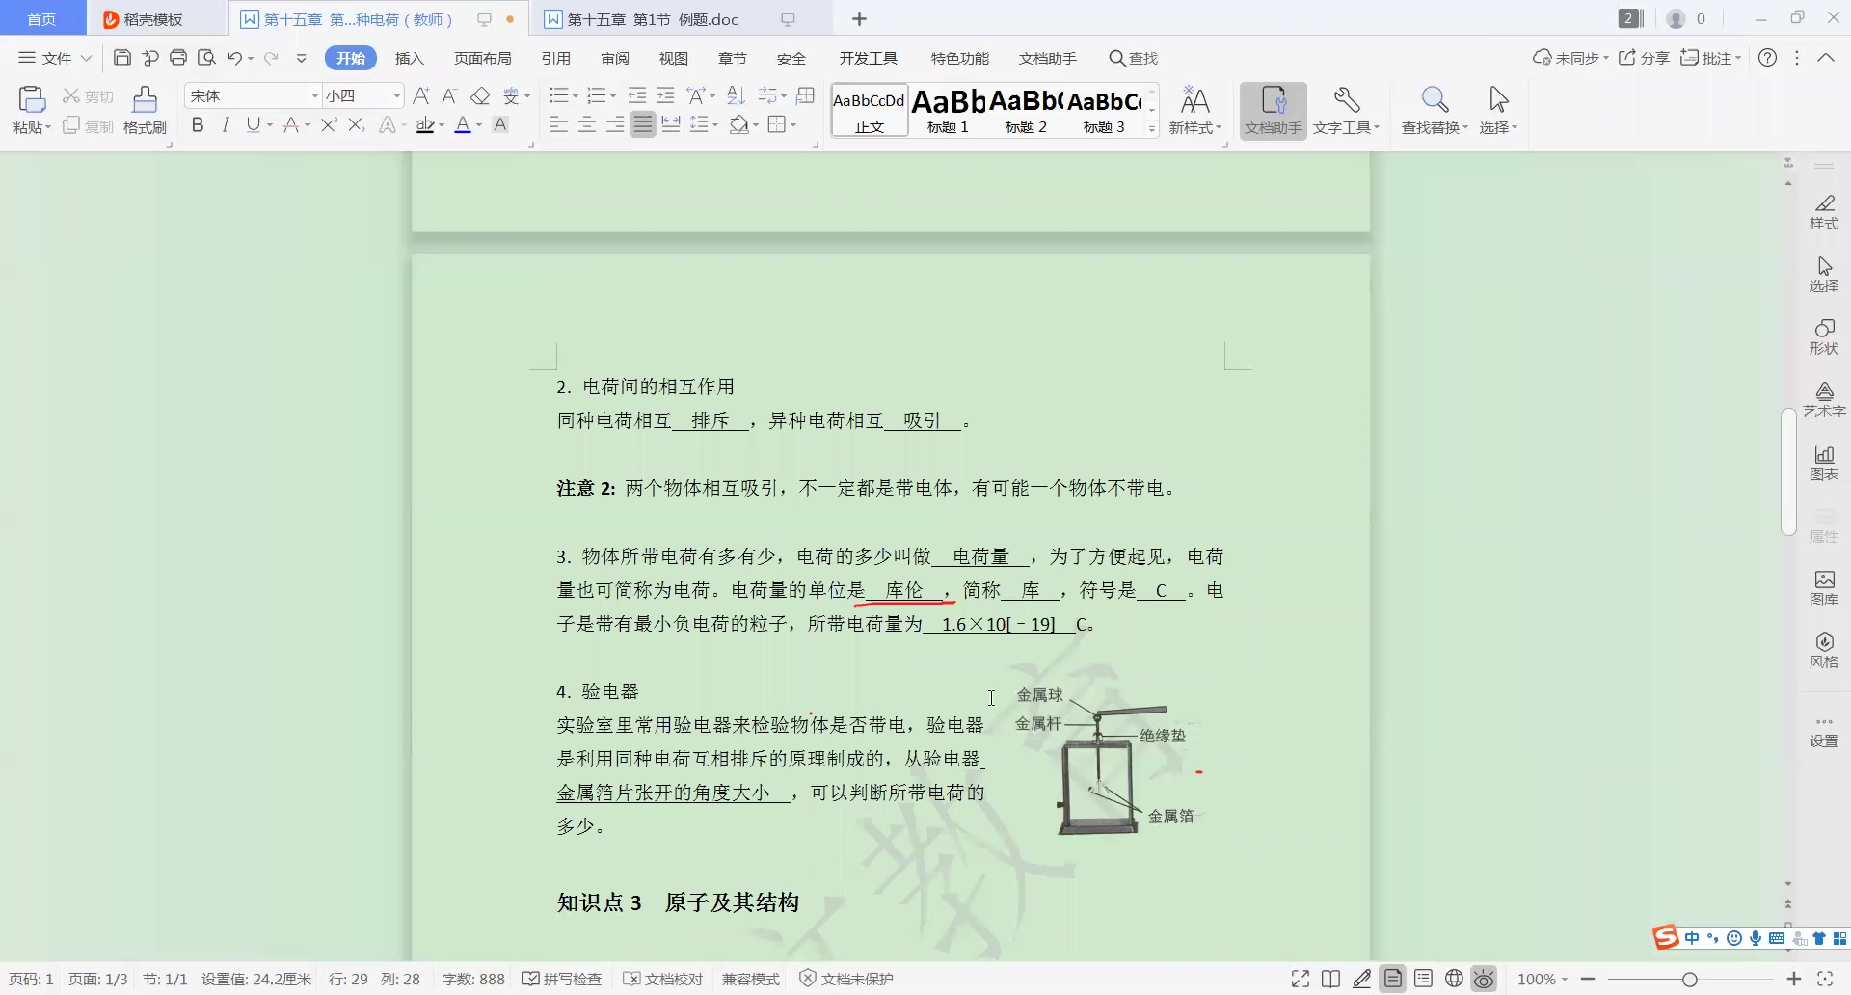Click the vertical scrollbar thumb

tap(1788, 471)
